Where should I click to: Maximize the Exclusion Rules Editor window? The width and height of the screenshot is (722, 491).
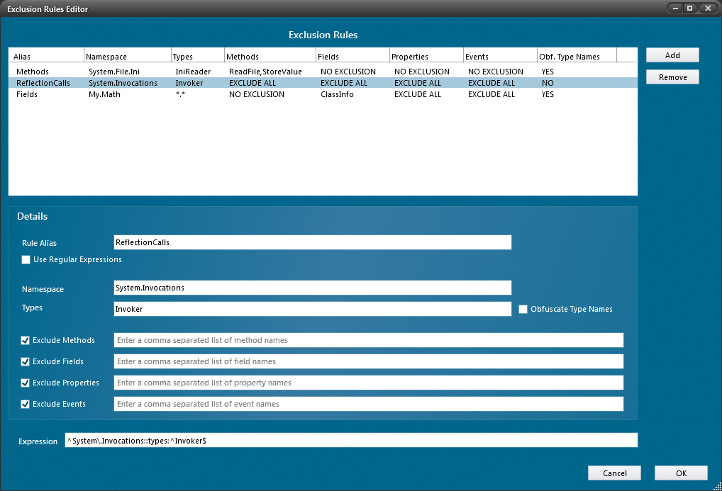coord(689,8)
